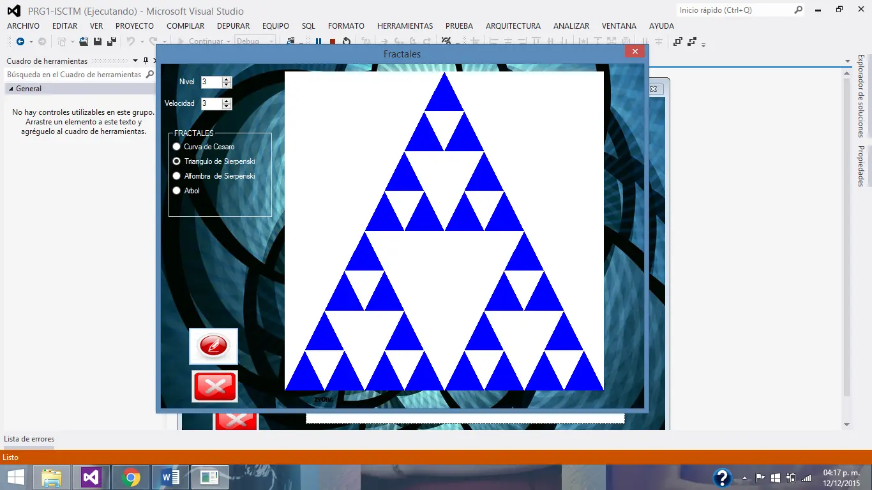The width and height of the screenshot is (872, 490).
Task: Open the Propiedades side tab
Action: click(861, 166)
